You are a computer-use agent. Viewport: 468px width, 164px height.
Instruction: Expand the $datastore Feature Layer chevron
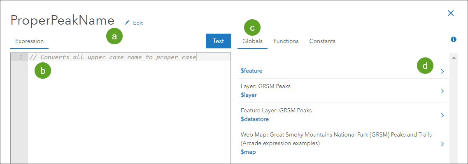coord(442,115)
